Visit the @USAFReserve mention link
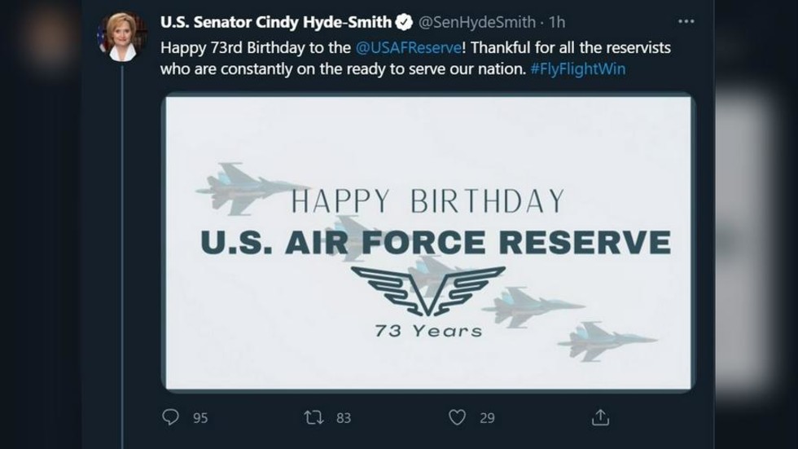This screenshot has width=798, height=449. coord(410,47)
